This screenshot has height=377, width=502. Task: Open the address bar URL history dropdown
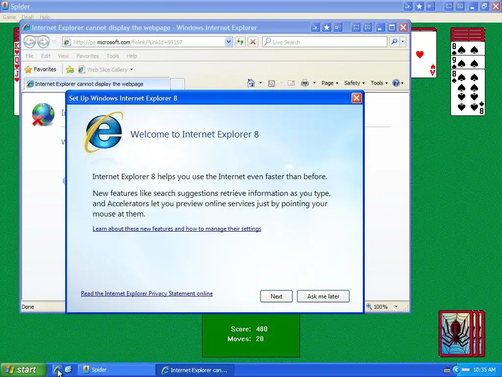228,42
